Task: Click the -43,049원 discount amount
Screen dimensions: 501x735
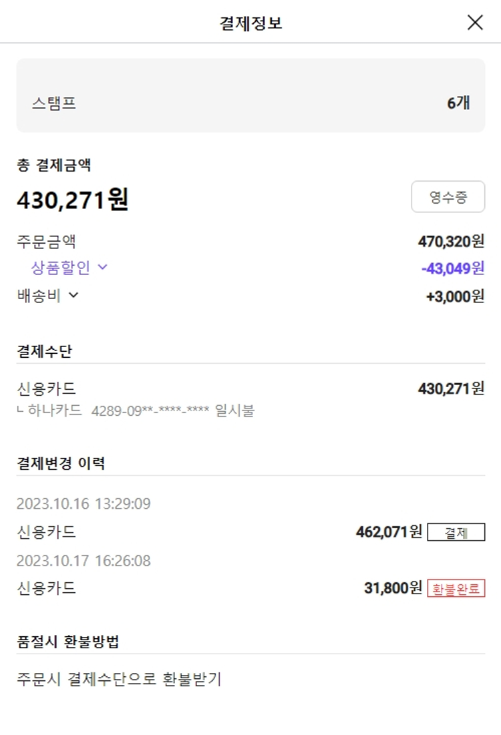Action: (453, 268)
